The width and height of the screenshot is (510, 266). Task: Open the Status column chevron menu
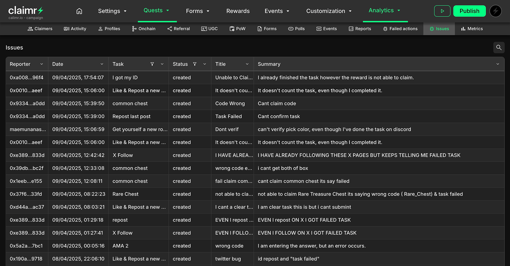click(204, 64)
